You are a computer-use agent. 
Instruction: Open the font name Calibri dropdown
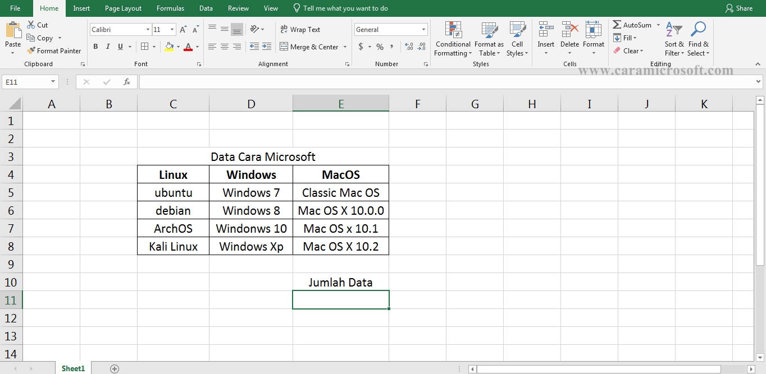(148, 29)
